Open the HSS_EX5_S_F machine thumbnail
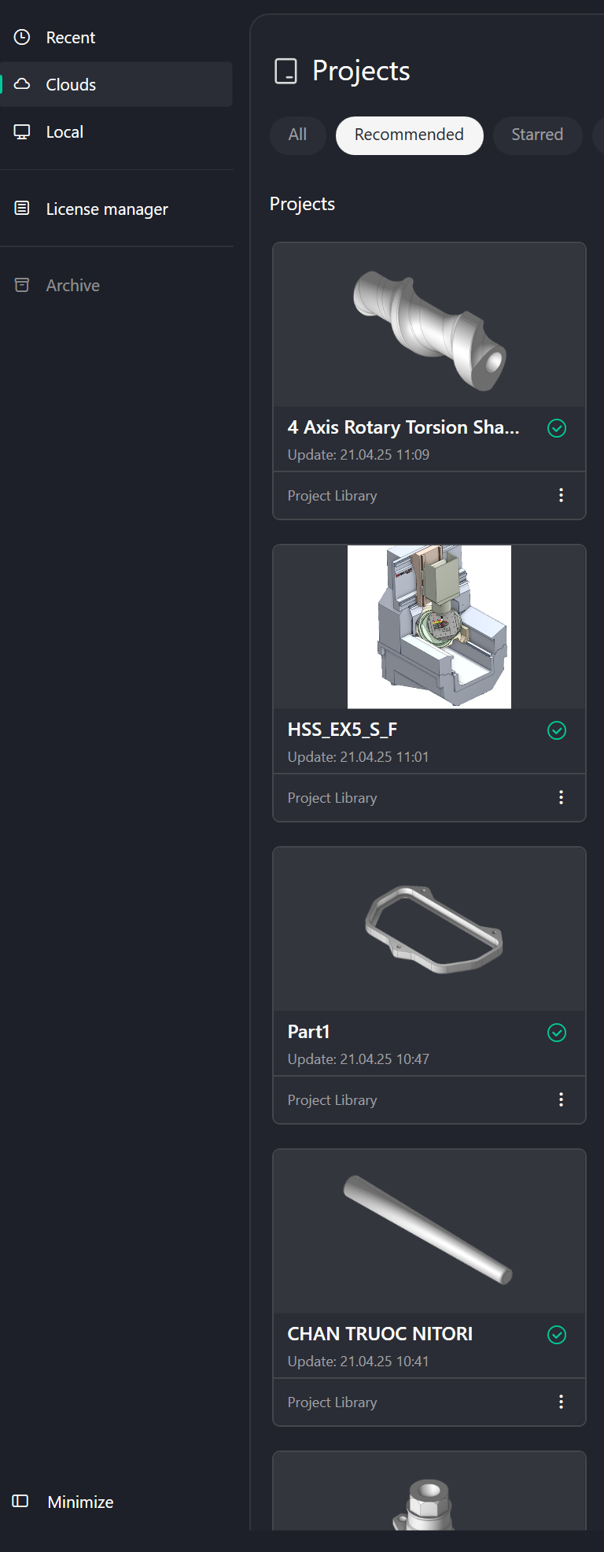 point(429,626)
